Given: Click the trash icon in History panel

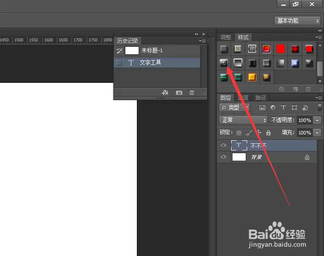Looking at the screenshot, I should coord(192,93).
